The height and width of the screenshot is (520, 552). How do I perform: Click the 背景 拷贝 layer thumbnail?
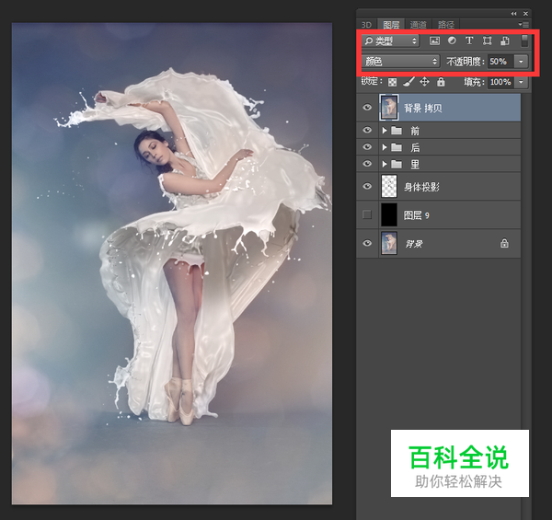pyautogui.click(x=389, y=108)
